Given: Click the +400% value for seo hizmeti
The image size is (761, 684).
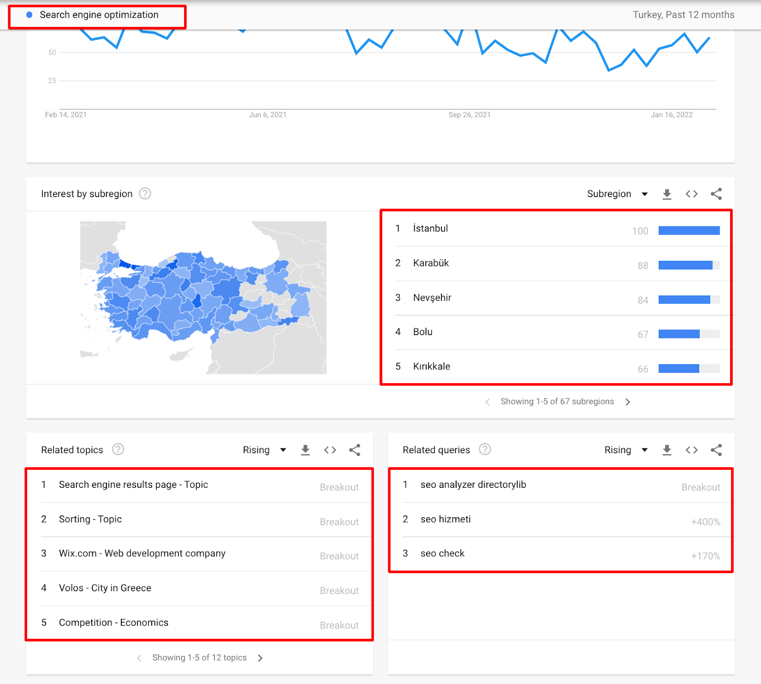Looking at the screenshot, I should [x=706, y=522].
